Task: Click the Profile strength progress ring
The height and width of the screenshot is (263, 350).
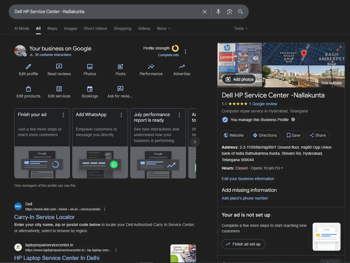Action: (x=175, y=48)
